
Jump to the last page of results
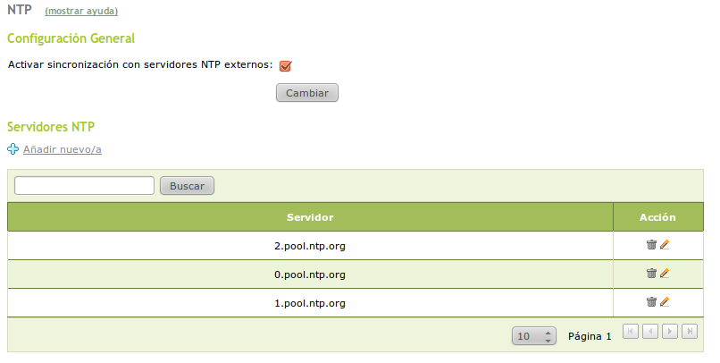pyautogui.click(x=689, y=332)
